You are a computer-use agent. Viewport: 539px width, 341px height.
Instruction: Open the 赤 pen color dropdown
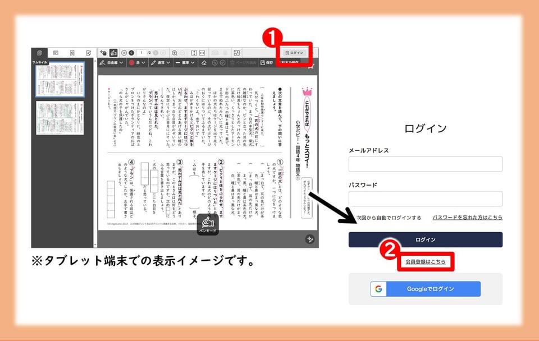coord(138,63)
